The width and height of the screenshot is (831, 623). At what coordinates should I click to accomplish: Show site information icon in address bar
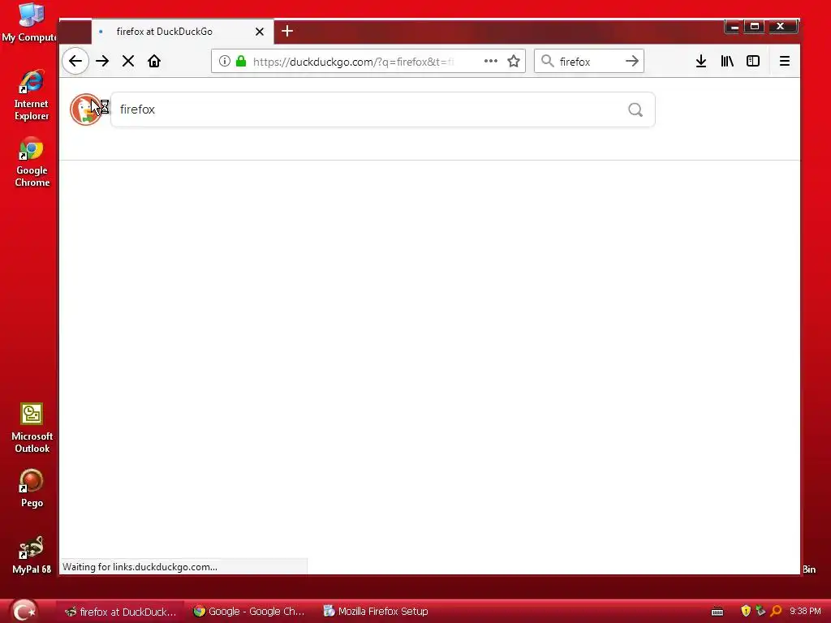[x=225, y=61]
